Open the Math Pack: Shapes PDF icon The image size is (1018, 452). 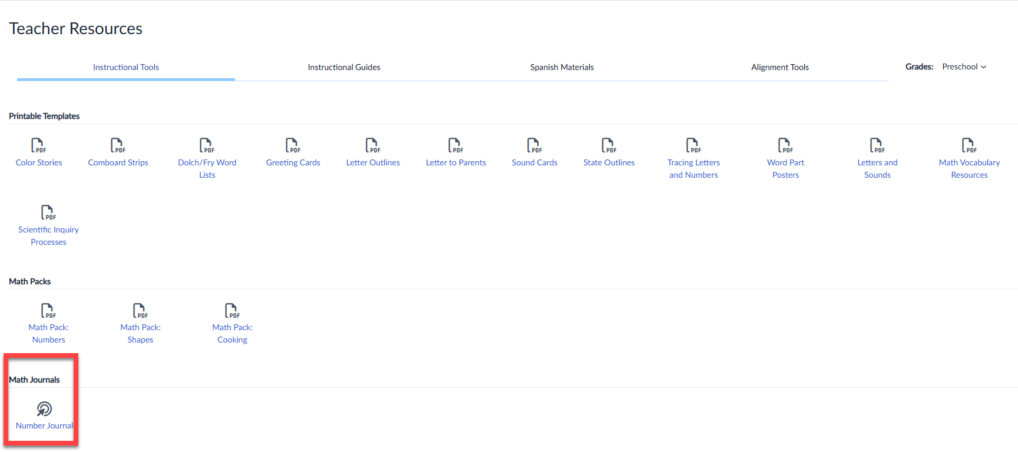140,310
